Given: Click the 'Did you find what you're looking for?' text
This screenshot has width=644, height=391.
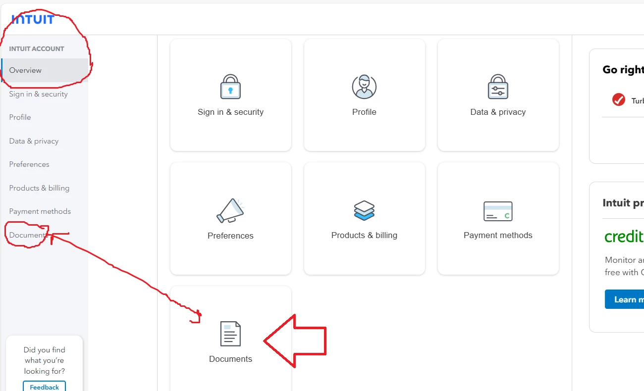Looking at the screenshot, I should [45, 360].
